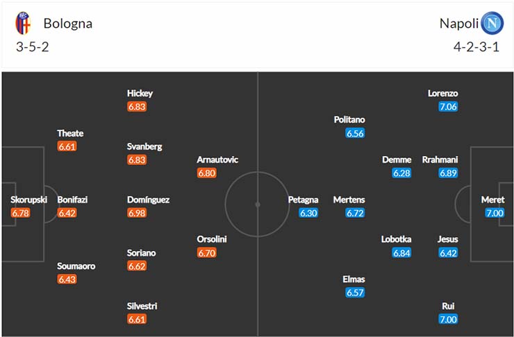Click the Napoli club logo icon
Image resolution: width=514 pixels, height=337 pixels.
click(x=492, y=24)
